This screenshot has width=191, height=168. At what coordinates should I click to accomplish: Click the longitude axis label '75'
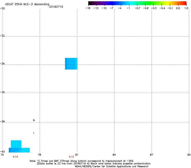pos(2,155)
